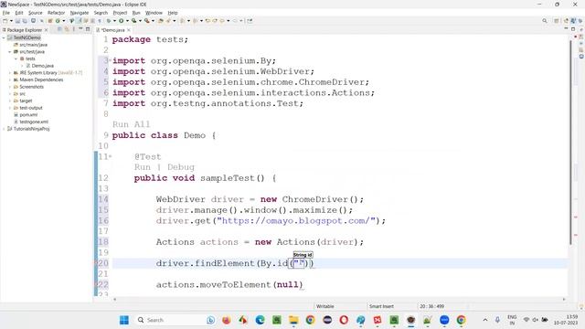
Task: Click inside the By.id string quotes
Action: pos(300,263)
